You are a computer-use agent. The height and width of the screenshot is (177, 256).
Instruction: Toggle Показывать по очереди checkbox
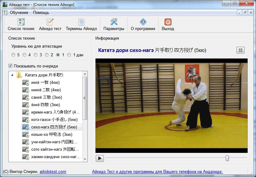pos(11,66)
